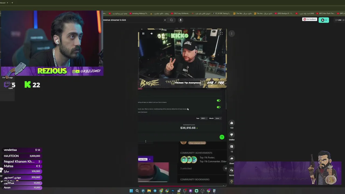345x194 pixels.
Task: Toggle the upper green switch in settings
Action: pyautogui.click(x=219, y=101)
